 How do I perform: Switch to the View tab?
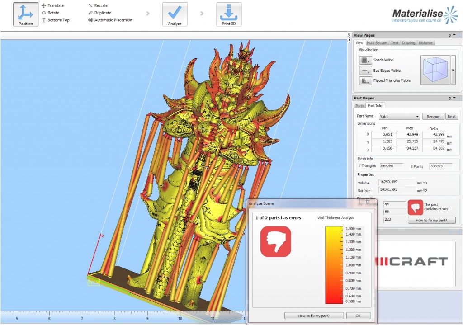click(359, 43)
